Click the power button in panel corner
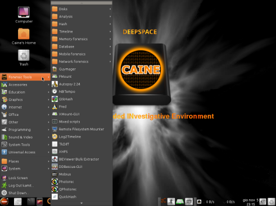 tap(271, 202)
